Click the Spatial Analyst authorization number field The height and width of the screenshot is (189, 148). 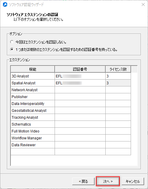pyautogui.click(x=80, y=83)
